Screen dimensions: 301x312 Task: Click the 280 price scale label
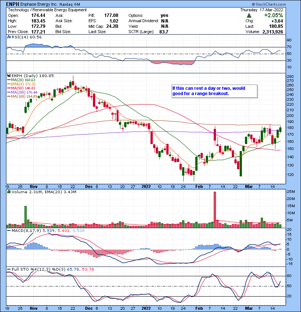pyautogui.click(x=290, y=77)
